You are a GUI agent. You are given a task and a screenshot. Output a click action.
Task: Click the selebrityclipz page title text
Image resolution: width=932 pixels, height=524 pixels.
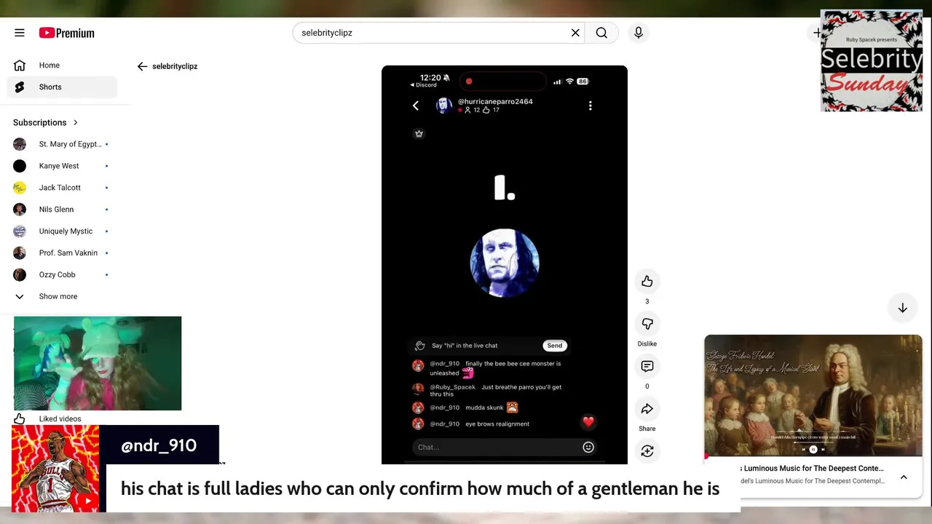click(175, 66)
